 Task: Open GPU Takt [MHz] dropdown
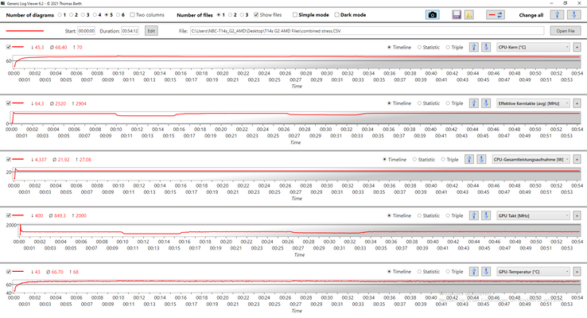[x=534, y=215]
